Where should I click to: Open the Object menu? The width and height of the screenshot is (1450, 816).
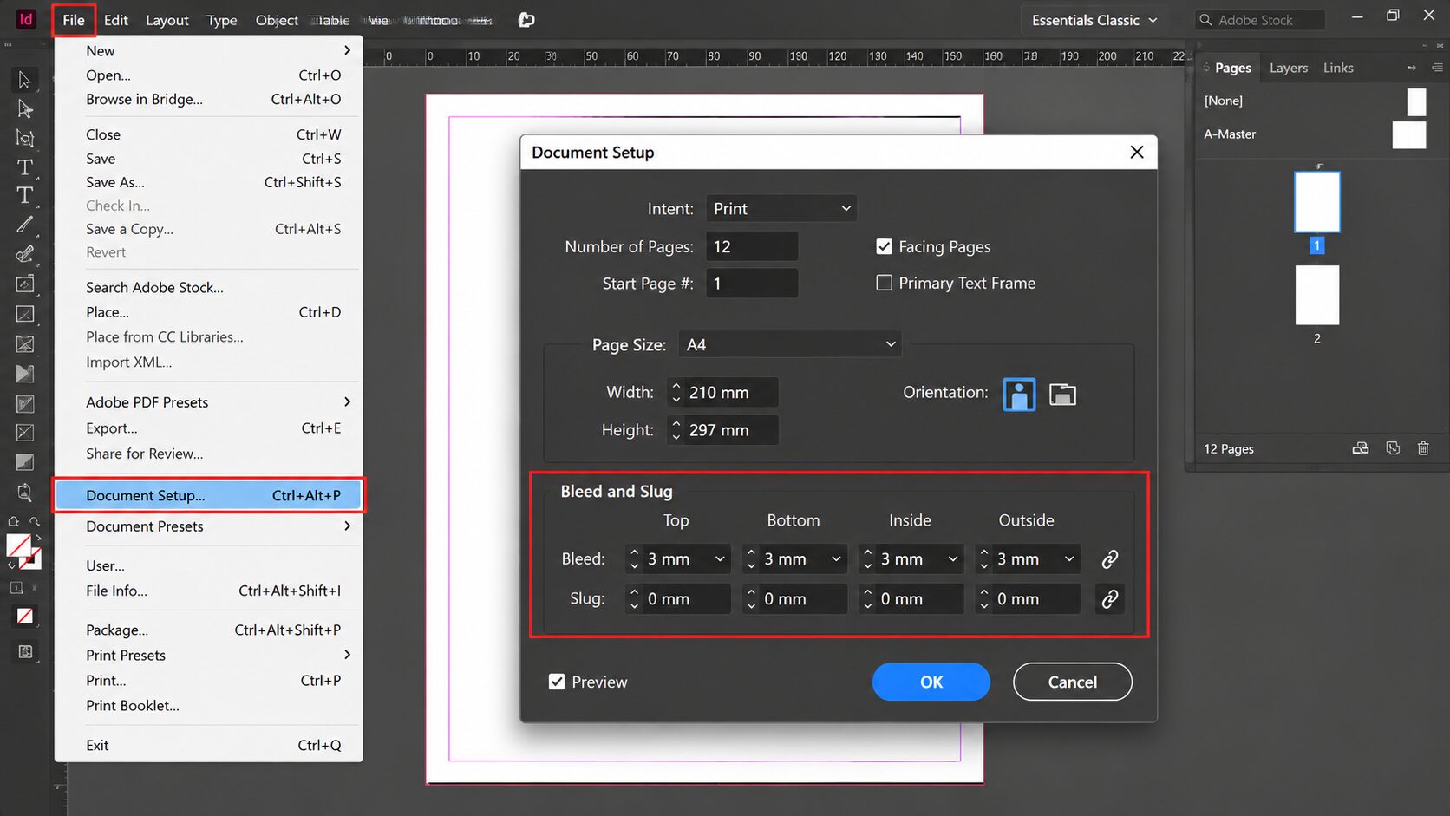(277, 20)
